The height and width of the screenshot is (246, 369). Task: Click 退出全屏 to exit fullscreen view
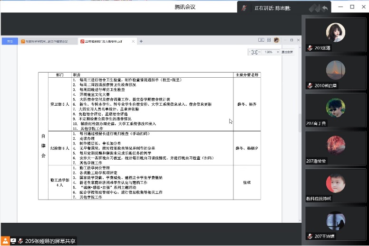pyautogui.click(x=287, y=52)
